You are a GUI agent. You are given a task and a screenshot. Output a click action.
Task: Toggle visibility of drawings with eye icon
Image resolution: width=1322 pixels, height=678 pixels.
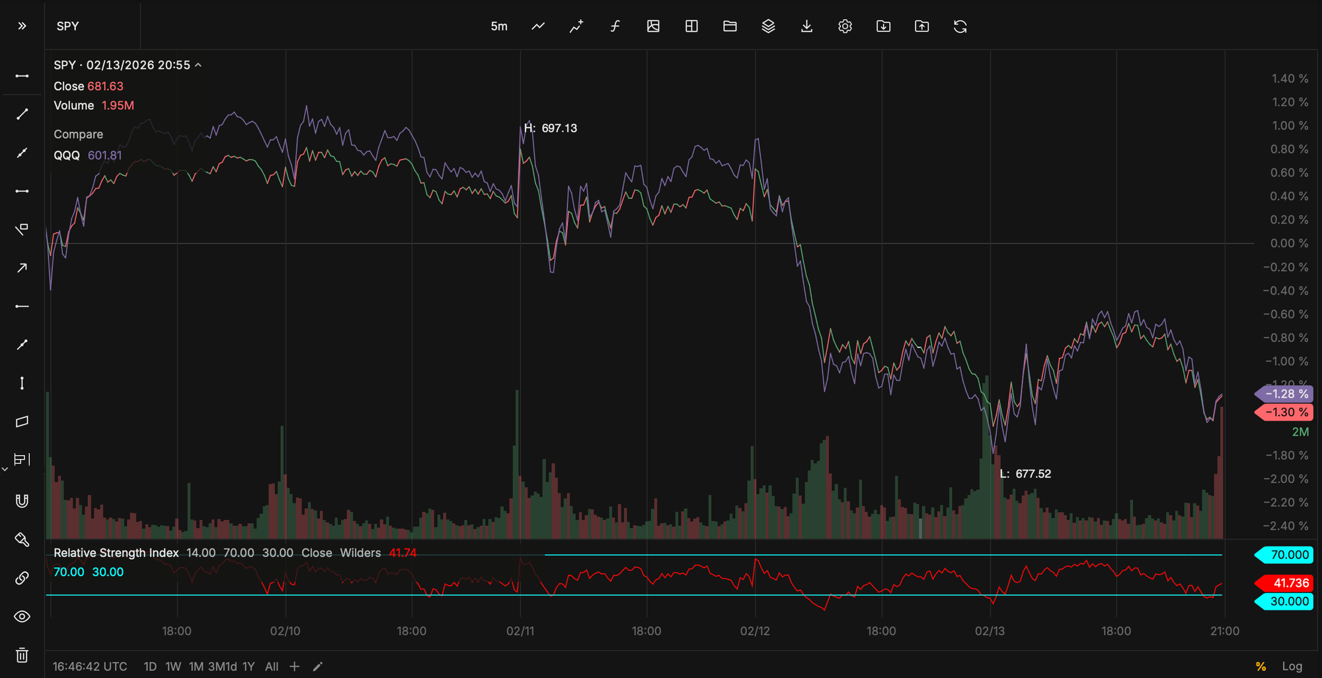pos(22,616)
